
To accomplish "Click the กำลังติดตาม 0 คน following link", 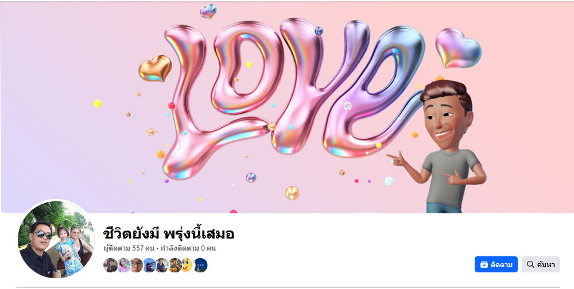I will pos(188,248).
